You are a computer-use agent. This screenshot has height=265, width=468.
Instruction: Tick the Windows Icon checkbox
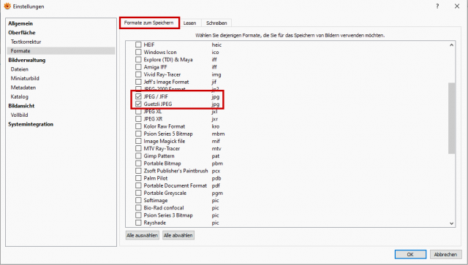tap(138, 52)
